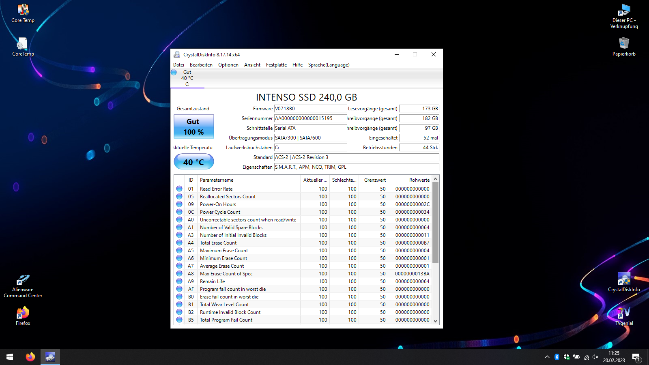Click status icon of Reallocated Sectors Count row
649x365 pixels.
(179, 196)
